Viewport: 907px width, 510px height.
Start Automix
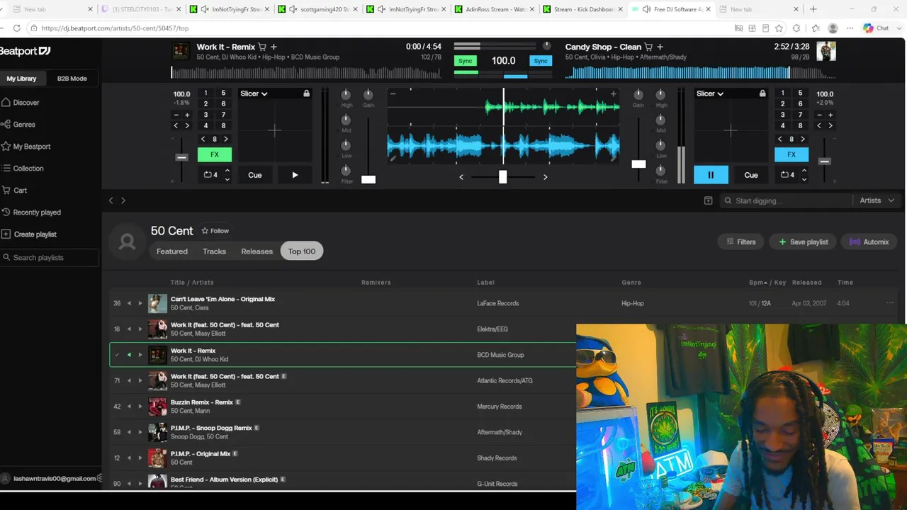point(869,242)
